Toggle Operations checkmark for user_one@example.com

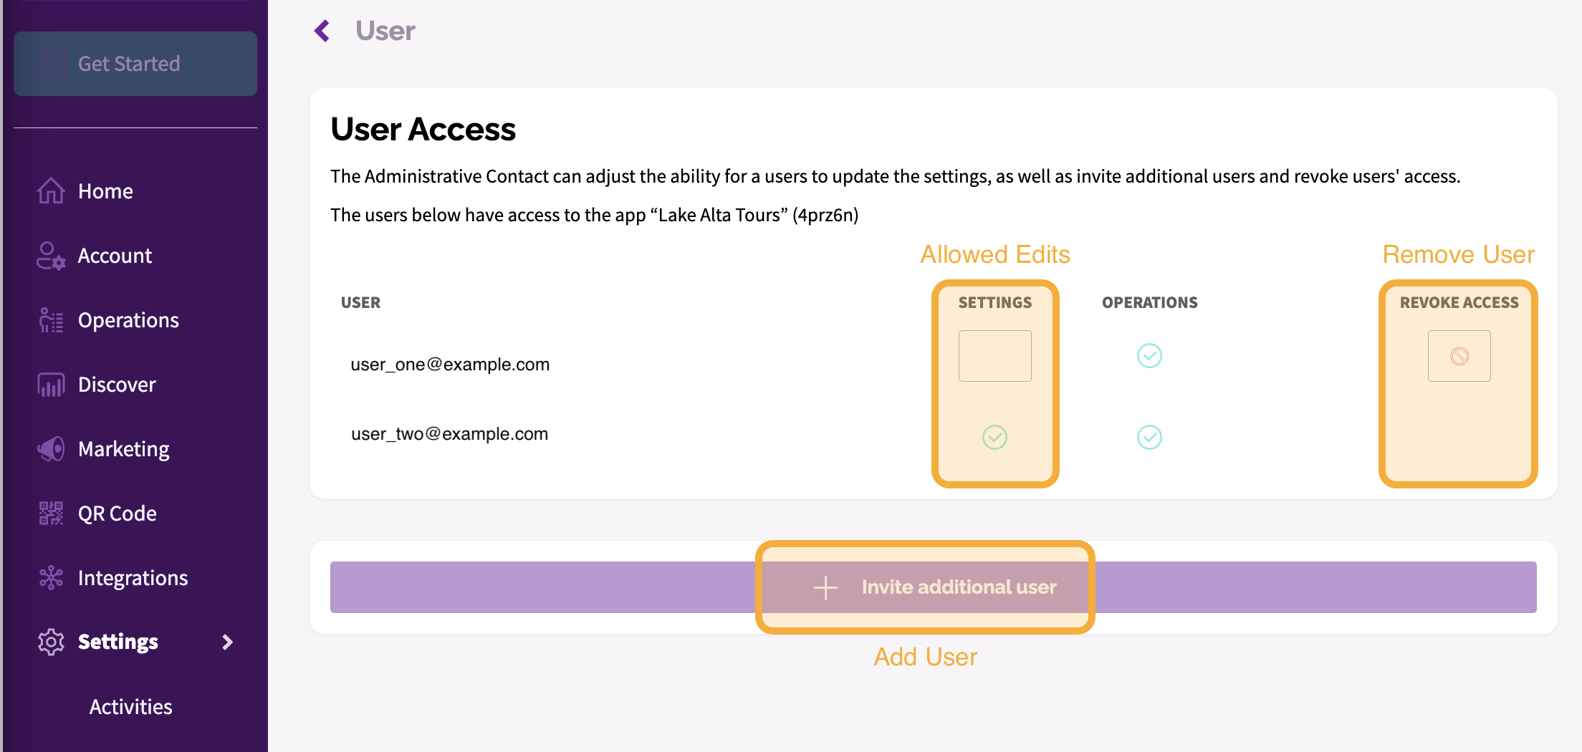(1149, 356)
